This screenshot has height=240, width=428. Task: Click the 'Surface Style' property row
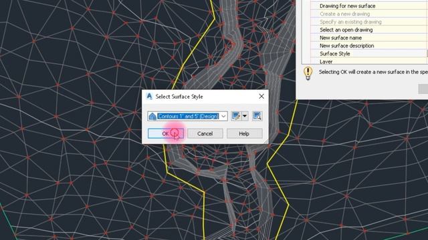pyautogui.click(x=369, y=53)
